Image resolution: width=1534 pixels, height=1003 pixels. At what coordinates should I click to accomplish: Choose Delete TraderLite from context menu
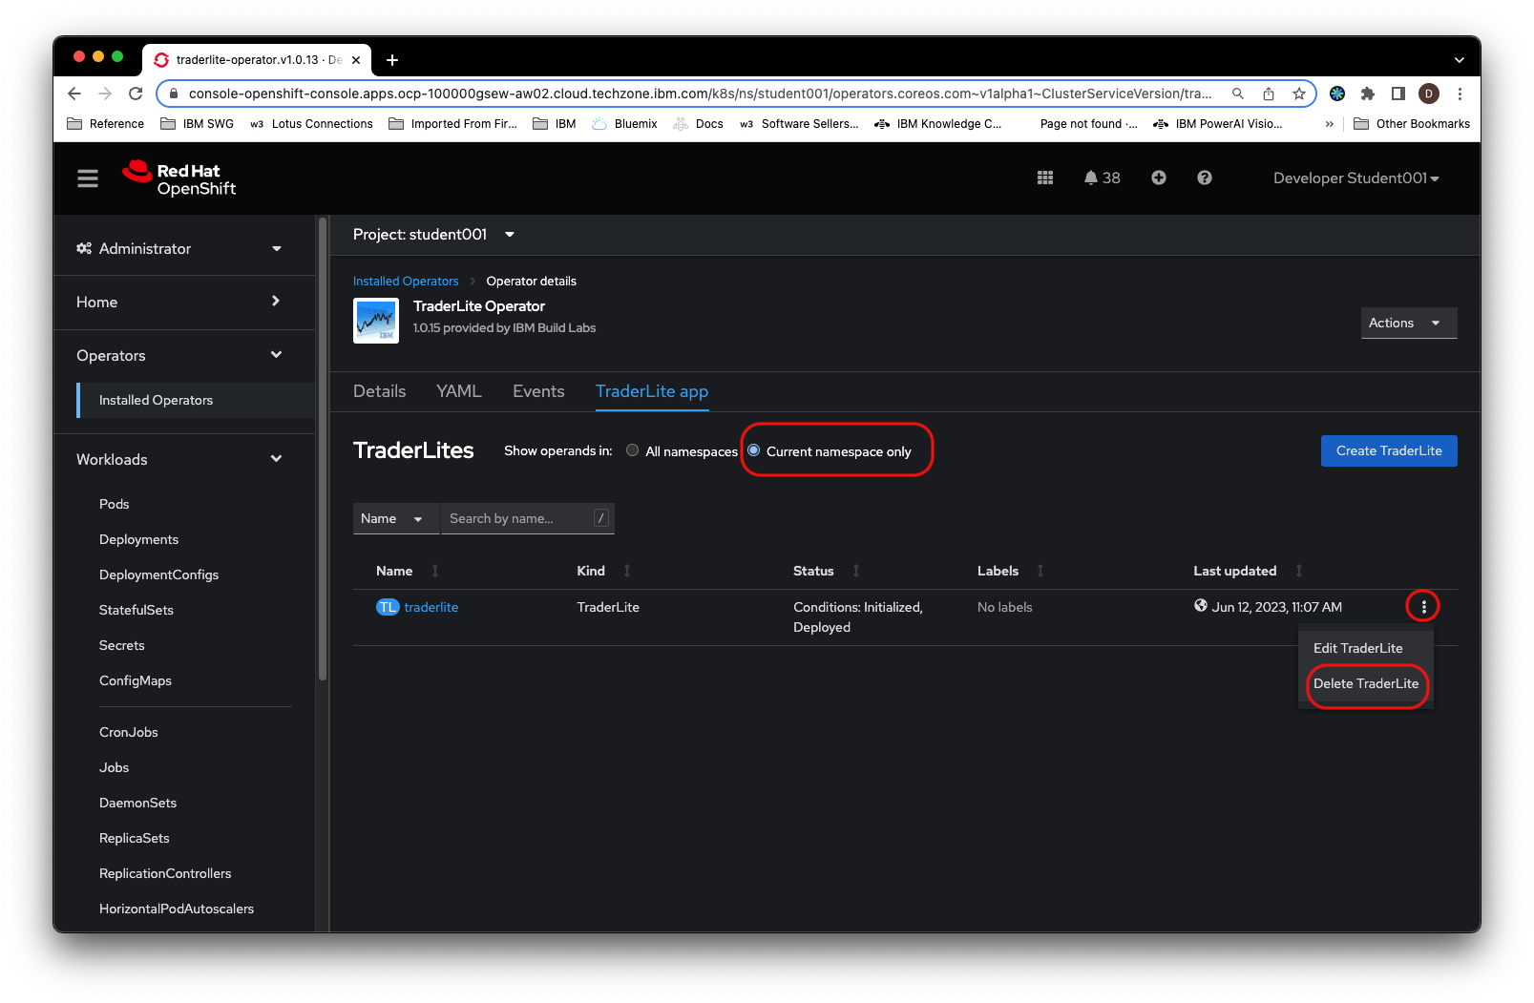[x=1365, y=683]
